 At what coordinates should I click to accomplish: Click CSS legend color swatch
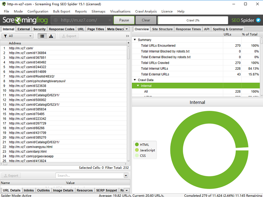137,155
